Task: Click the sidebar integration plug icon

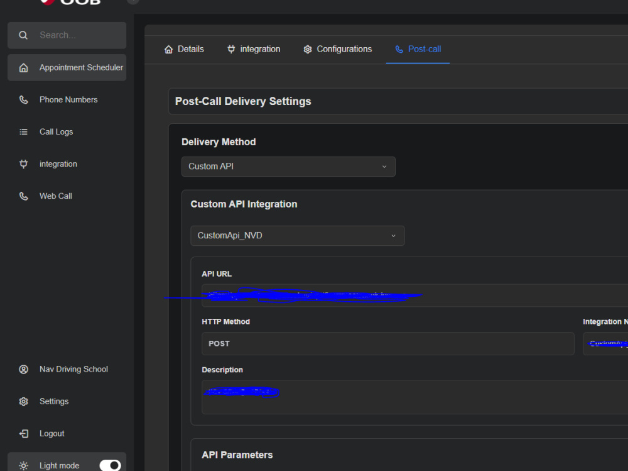Action: [24, 163]
